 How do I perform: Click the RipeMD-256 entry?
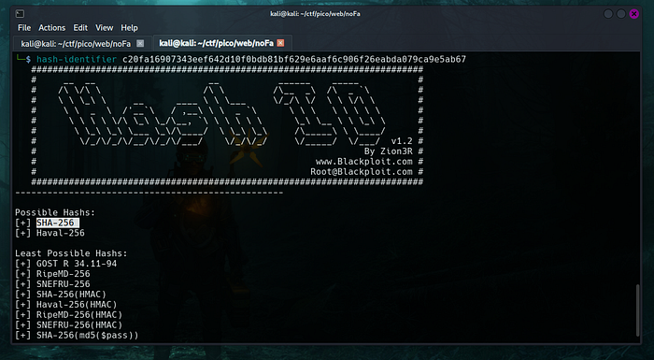[x=63, y=274]
